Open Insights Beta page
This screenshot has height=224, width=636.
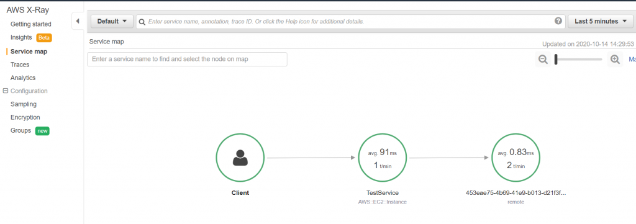(x=21, y=37)
